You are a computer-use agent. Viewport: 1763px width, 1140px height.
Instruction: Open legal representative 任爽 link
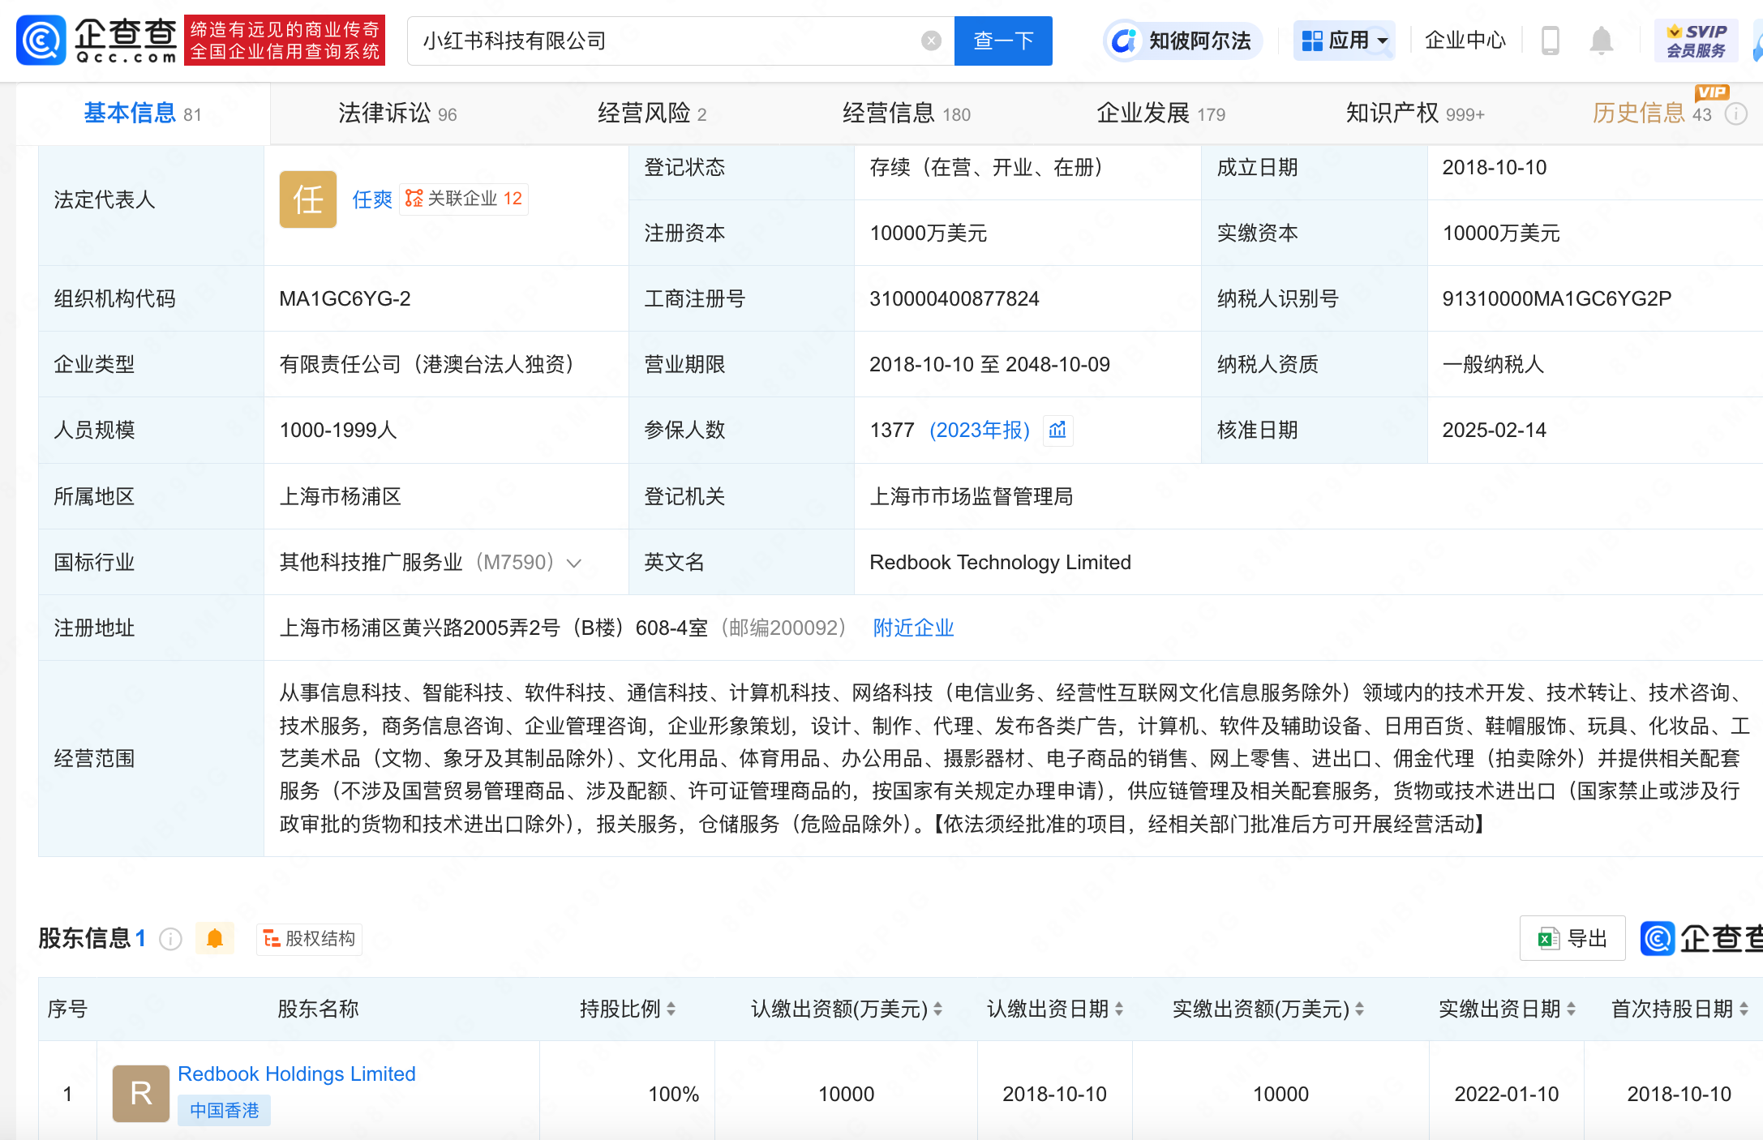pos(372,199)
